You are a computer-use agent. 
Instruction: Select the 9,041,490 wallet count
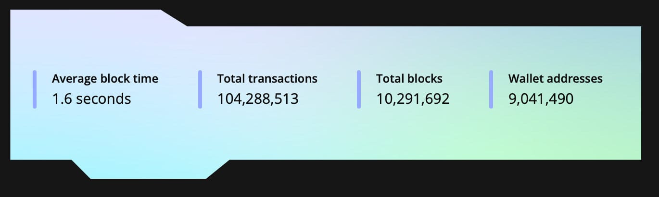(x=541, y=99)
